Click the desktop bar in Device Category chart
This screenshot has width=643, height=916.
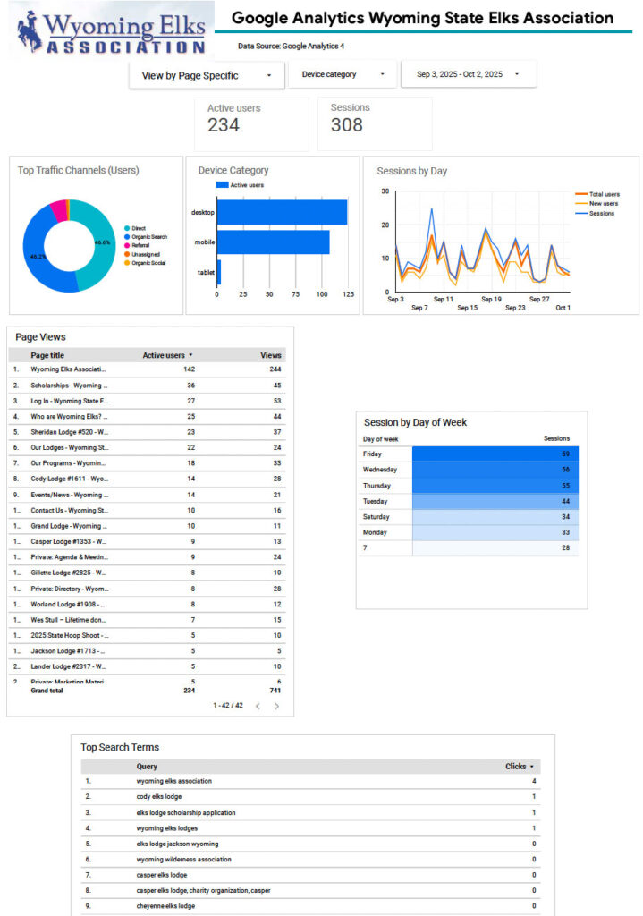pyautogui.click(x=281, y=212)
